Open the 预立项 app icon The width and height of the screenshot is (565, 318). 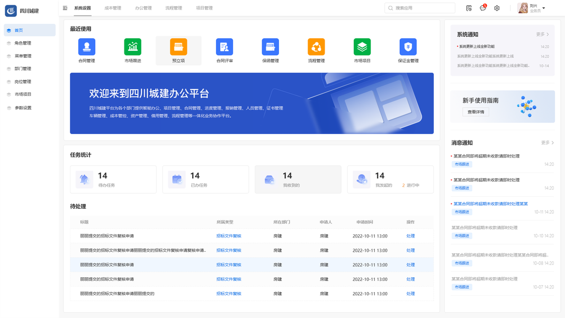(178, 47)
